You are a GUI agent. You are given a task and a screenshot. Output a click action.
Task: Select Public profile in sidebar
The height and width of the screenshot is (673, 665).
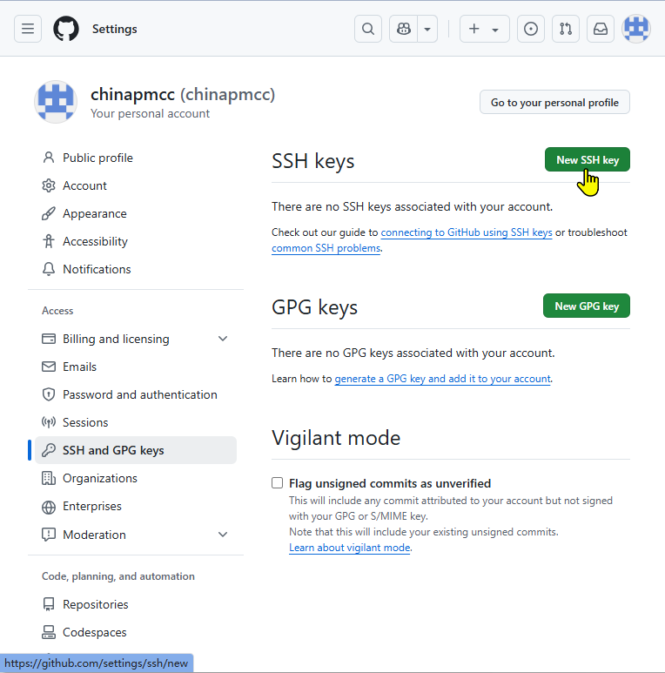click(x=97, y=158)
